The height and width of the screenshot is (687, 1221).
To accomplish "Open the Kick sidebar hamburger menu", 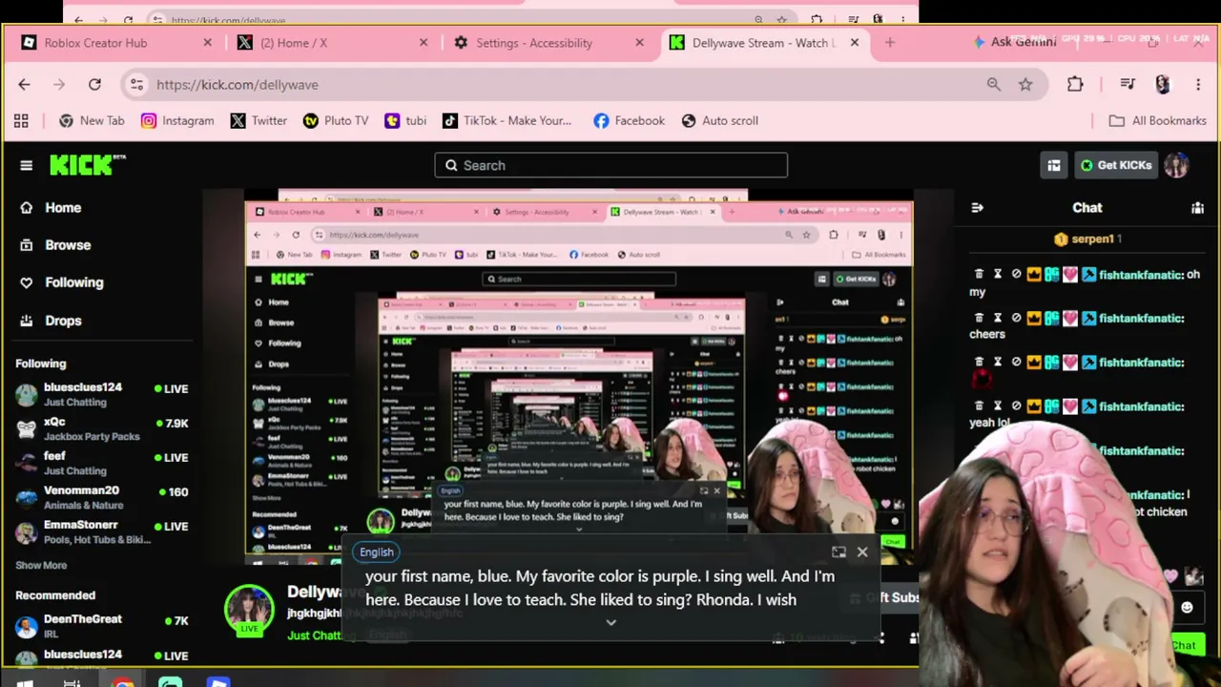I will pyautogui.click(x=26, y=165).
